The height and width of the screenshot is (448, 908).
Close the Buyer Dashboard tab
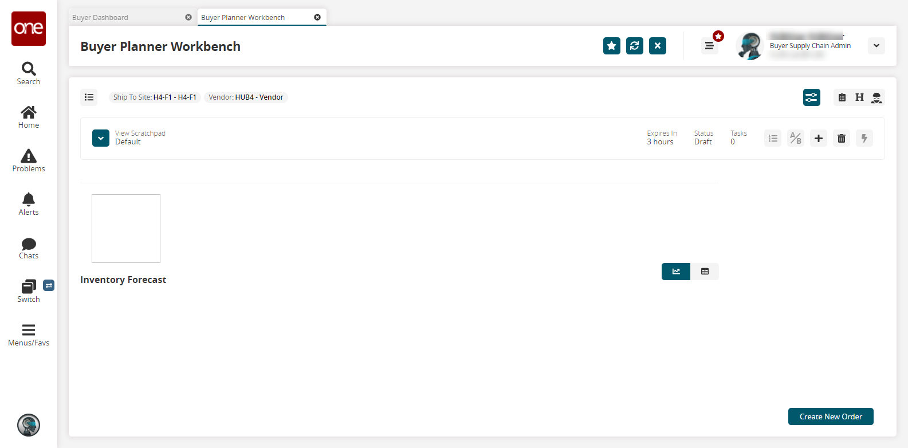(188, 17)
